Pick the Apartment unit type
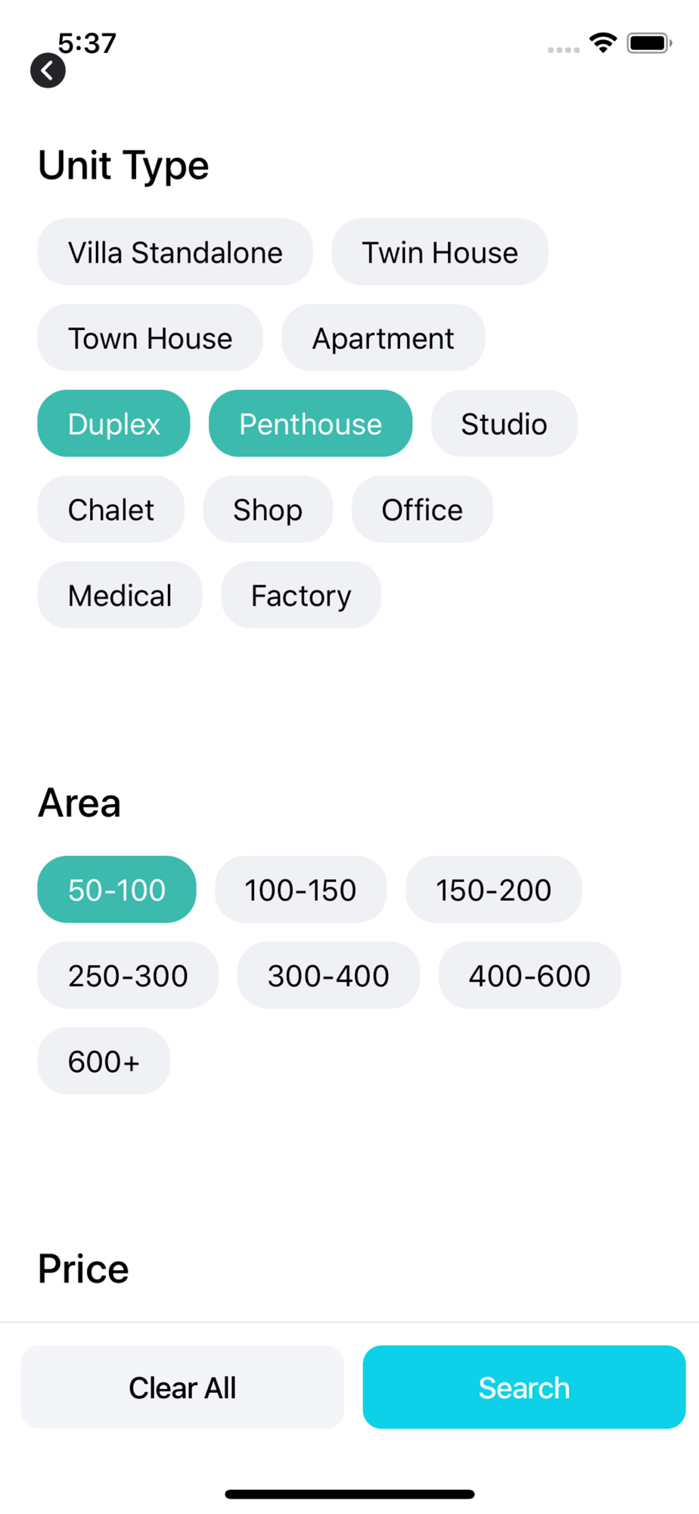This screenshot has height=1514, width=699. pos(383,338)
